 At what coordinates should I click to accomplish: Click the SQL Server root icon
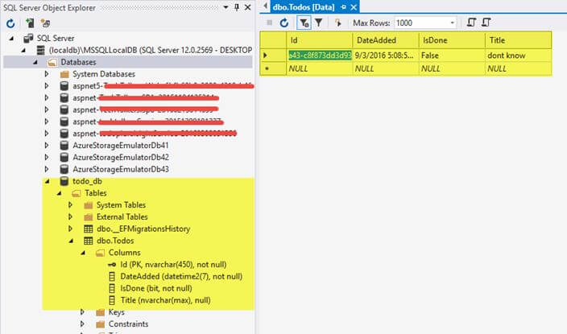[x=28, y=38]
